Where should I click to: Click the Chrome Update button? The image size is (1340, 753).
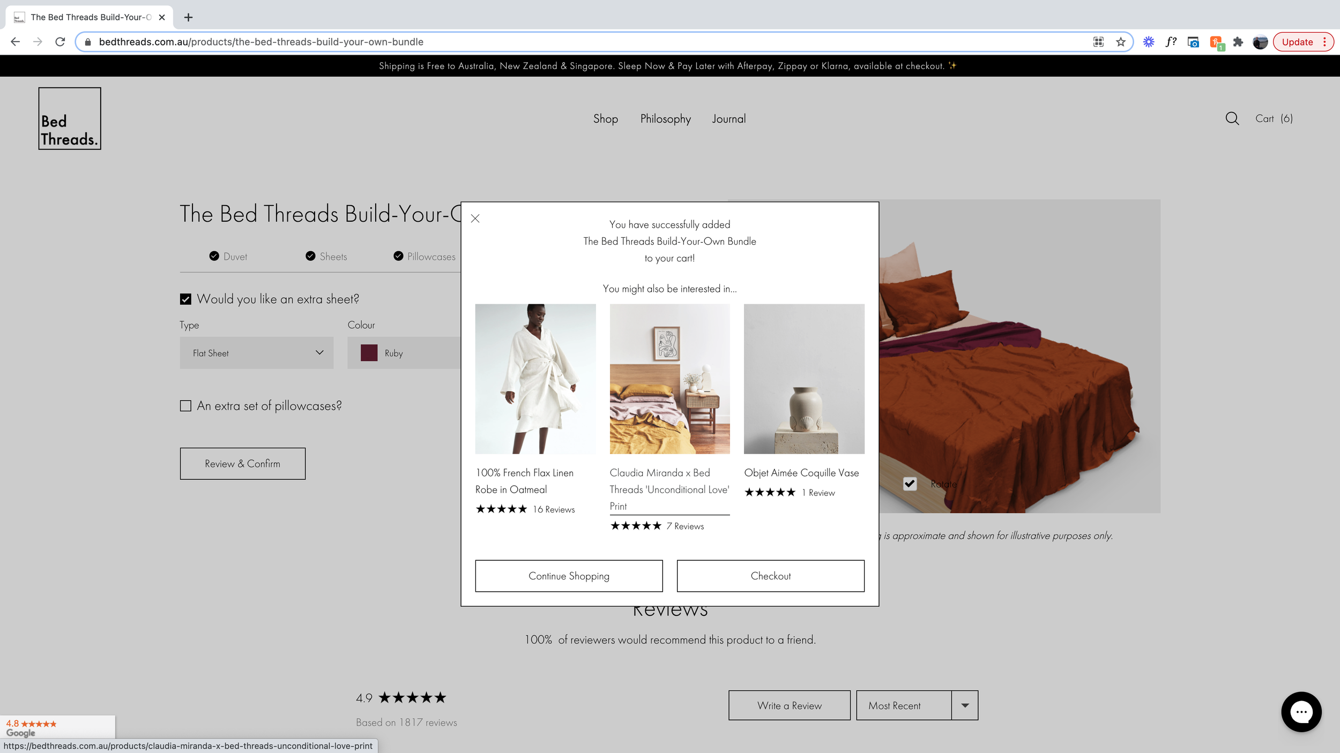(1303, 42)
